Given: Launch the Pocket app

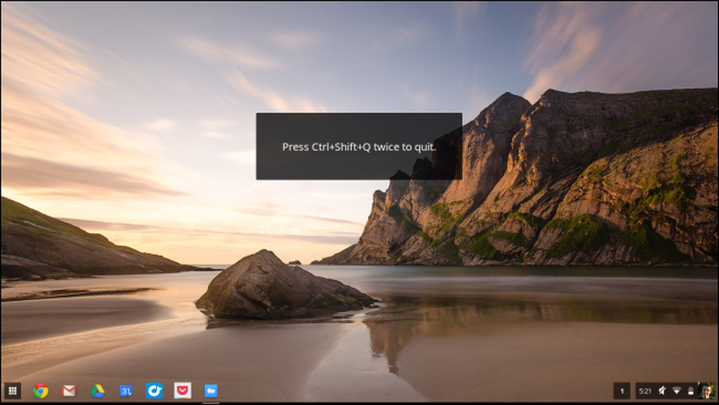Looking at the screenshot, I should (x=183, y=391).
